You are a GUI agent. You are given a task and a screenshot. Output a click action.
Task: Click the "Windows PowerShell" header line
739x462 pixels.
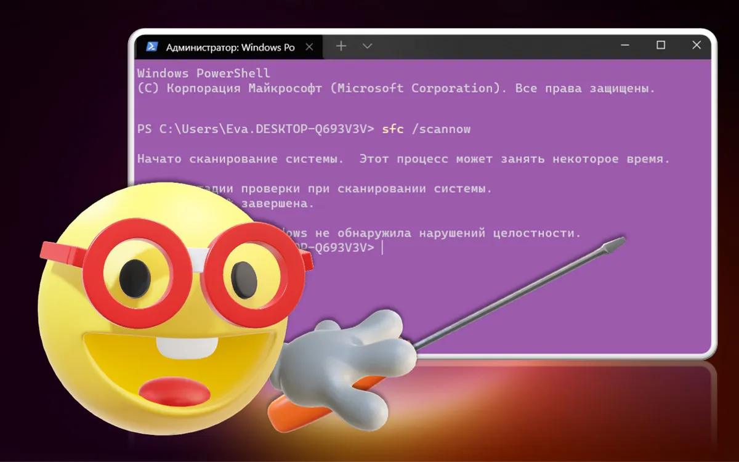204,73
